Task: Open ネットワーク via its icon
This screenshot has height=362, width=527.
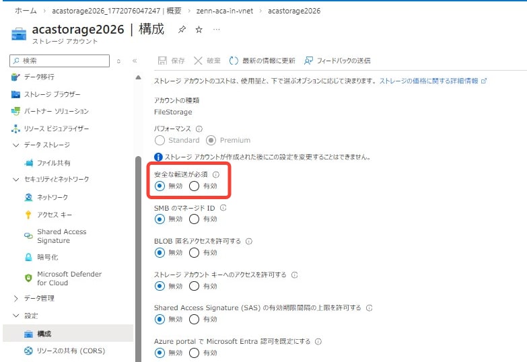Action: pyautogui.click(x=28, y=197)
